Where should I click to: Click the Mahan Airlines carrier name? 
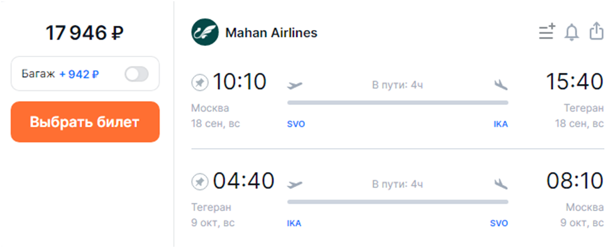point(271,33)
